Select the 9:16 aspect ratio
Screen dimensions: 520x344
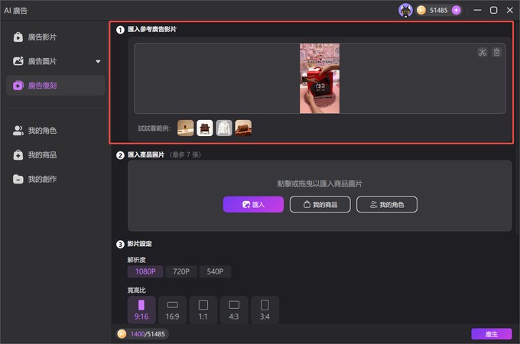pos(141,310)
